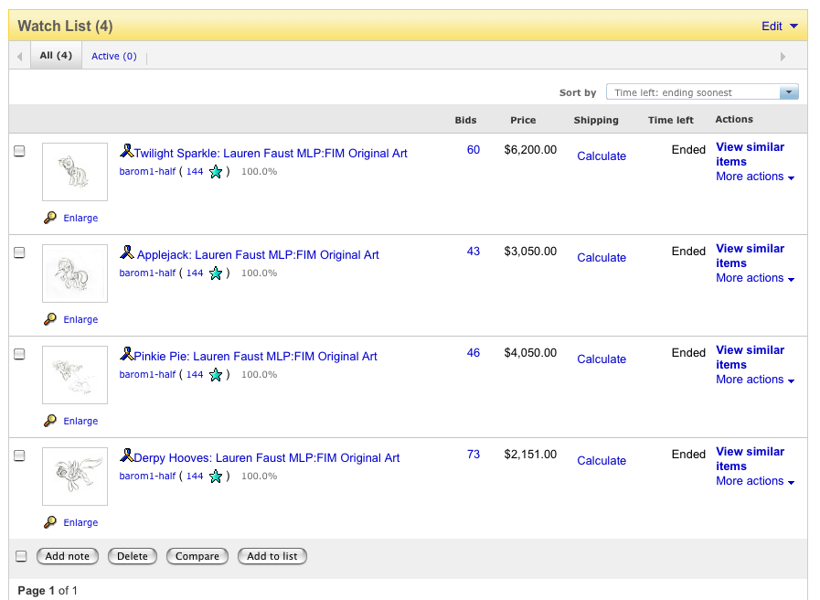820x600 pixels.
Task: Open Twilight Sparkle: Lauren Faust listing
Action: pos(271,154)
